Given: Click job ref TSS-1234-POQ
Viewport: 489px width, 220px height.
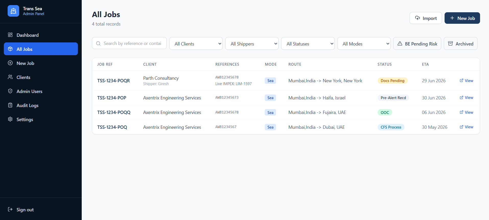Looking at the screenshot, I should tap(112, 127).
